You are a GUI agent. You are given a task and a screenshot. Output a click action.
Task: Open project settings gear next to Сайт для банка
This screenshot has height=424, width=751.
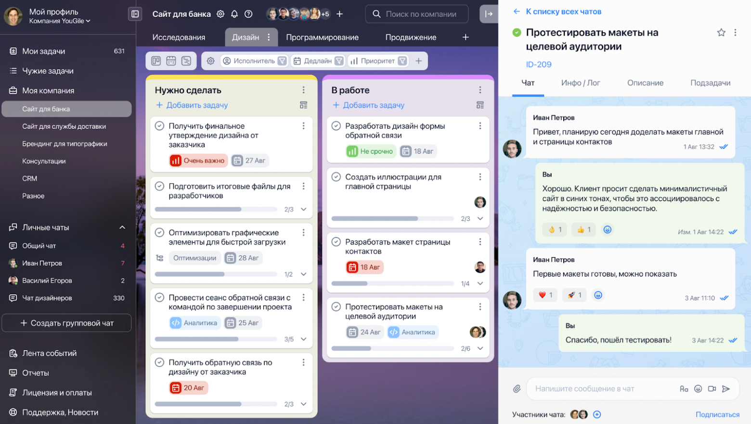pyautogui.click(x=220, y=14)
